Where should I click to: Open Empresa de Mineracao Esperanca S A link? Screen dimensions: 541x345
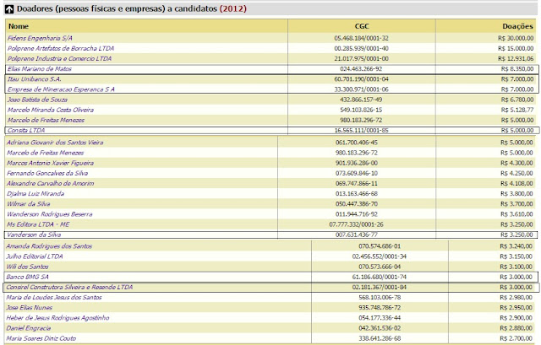(61, 89)
